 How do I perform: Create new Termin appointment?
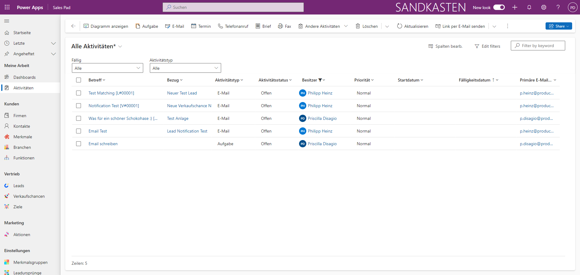201,26
